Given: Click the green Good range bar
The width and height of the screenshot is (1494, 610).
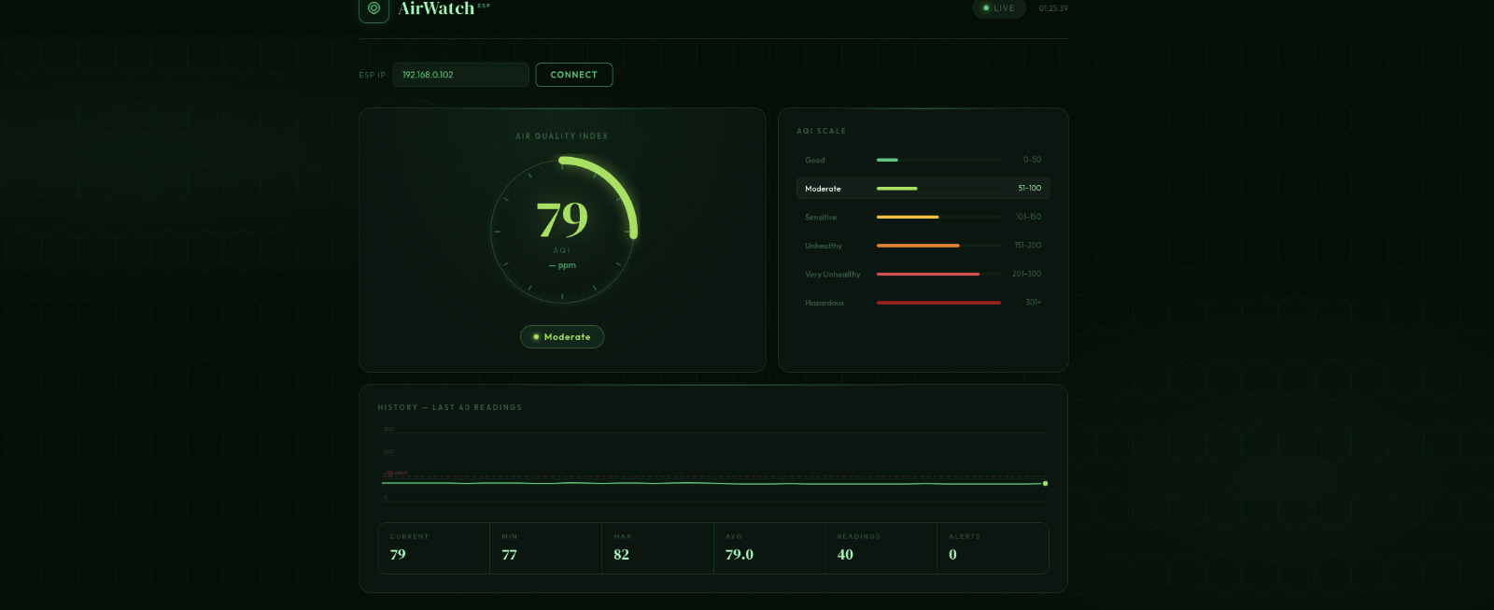Looking at the screenshot, I should (887, 160).
